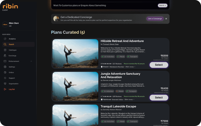
Task: Open Support from the sidebar
Action: pyautogui.click(x=5, y=78)
